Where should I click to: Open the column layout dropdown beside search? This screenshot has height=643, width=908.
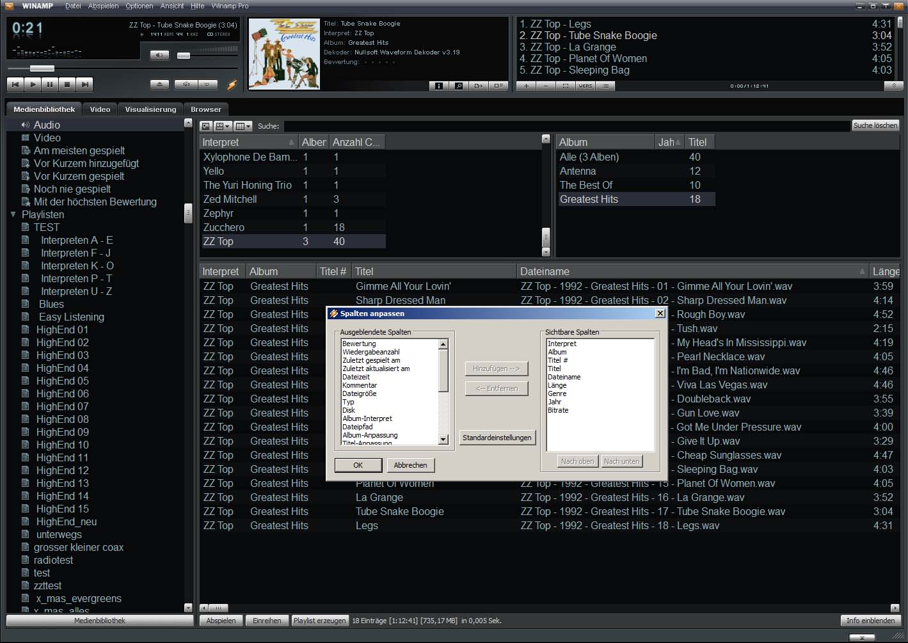pyautogui.click(x=243, y=126)
